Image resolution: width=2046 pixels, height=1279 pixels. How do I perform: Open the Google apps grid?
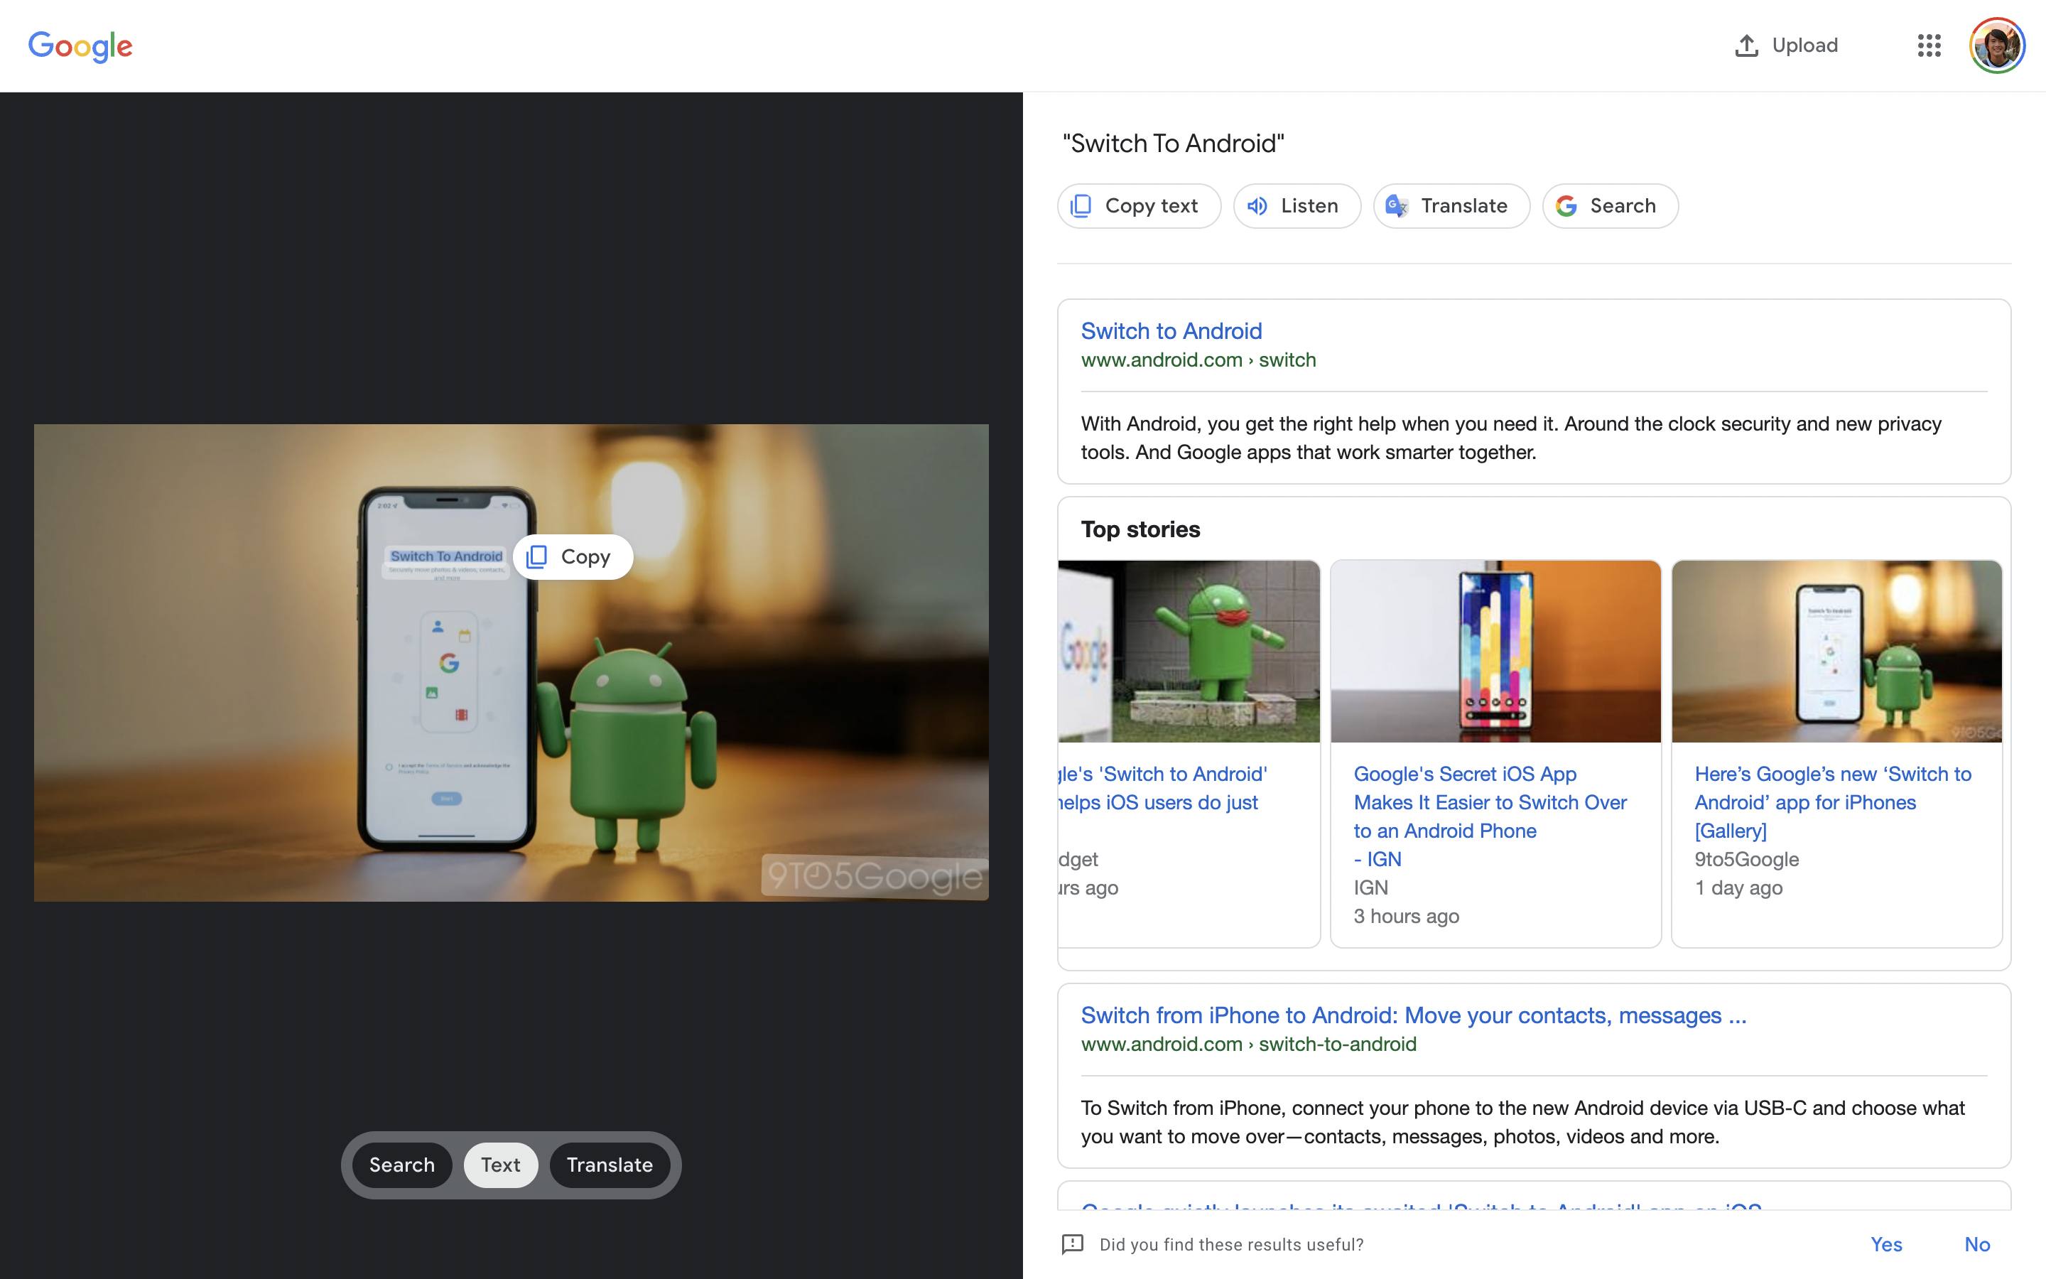[x=1929, y=45]
